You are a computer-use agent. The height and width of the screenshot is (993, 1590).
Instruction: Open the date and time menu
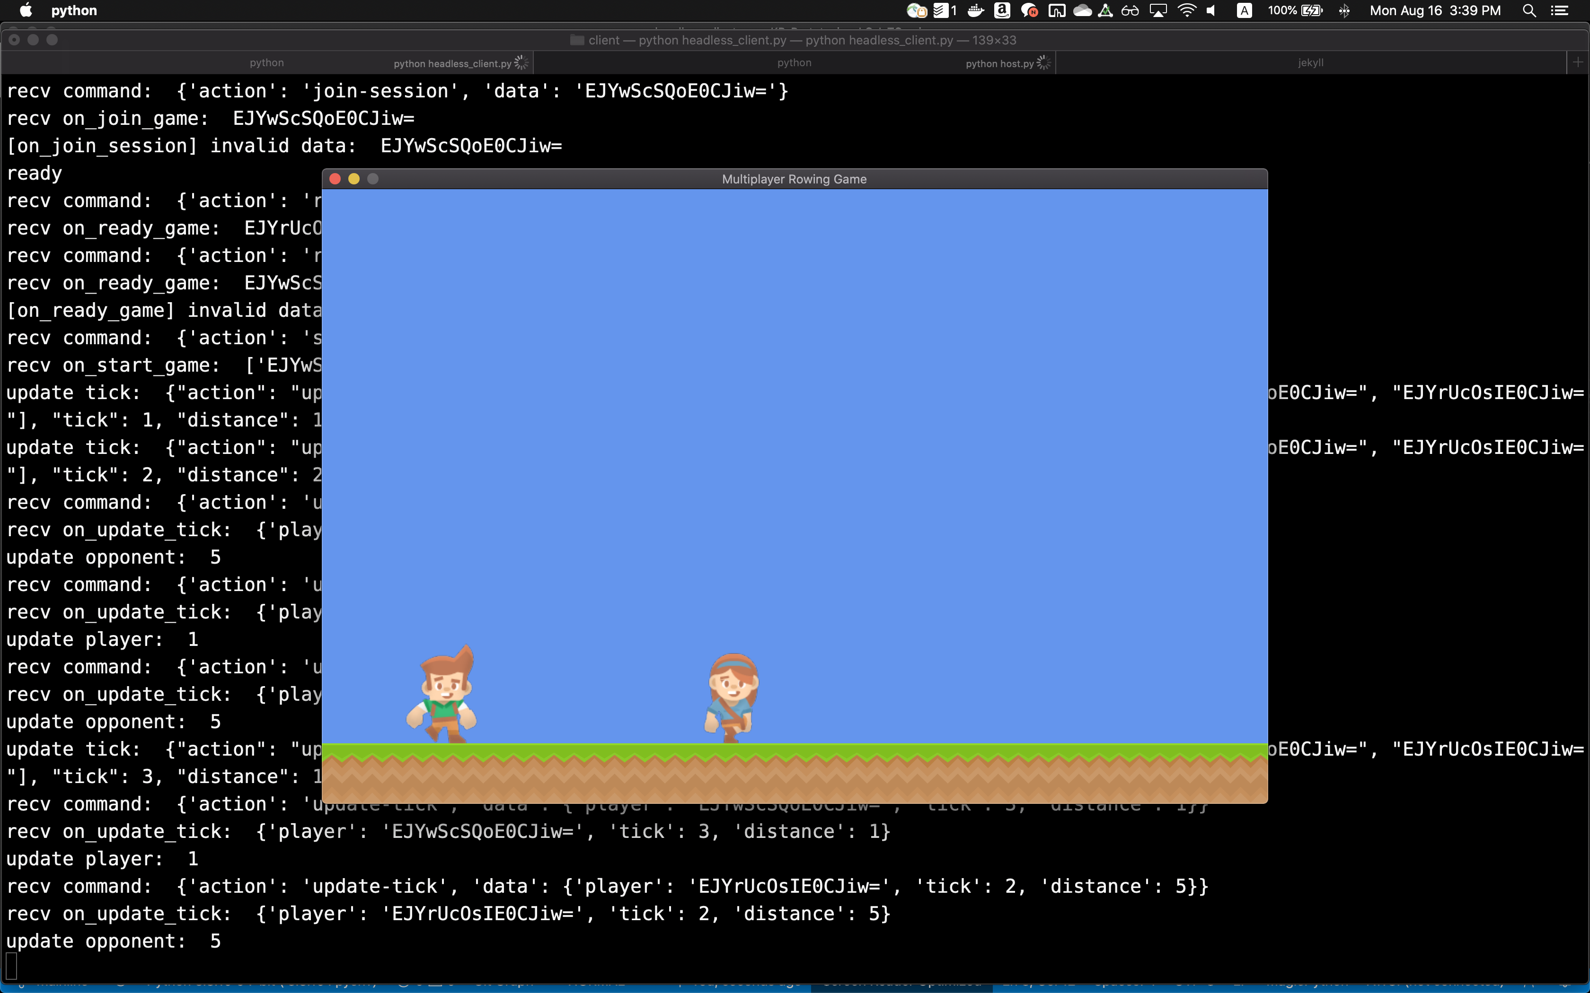point(1436,10)
